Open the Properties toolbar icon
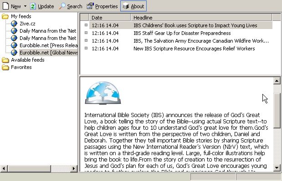Image resolution: width=282 pixels, height=181 pixels. [x=90, y=6]
